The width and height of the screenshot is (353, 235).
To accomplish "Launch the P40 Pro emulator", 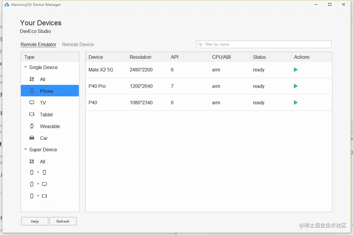I will [296, 86].
